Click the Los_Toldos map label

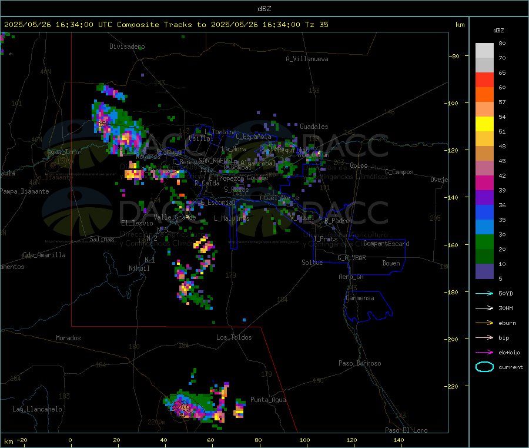tap(234, 337)
